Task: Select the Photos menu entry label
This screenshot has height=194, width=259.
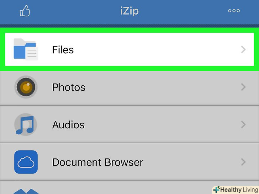Action: click(69, 87)
